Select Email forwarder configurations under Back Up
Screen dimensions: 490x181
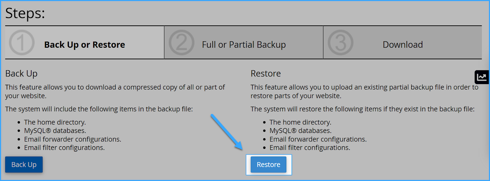pyautogui.click(x=73, y=139)
